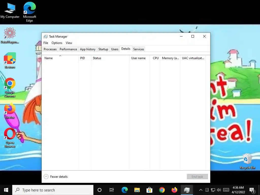Open the File menu
Image resolution: width=260 pixels, height=195 pixels.
(46, 43)
